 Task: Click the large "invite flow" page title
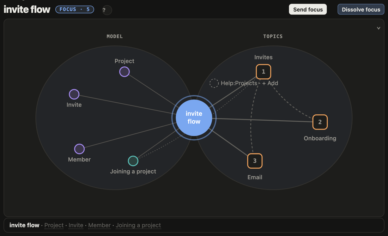[27, 10]
